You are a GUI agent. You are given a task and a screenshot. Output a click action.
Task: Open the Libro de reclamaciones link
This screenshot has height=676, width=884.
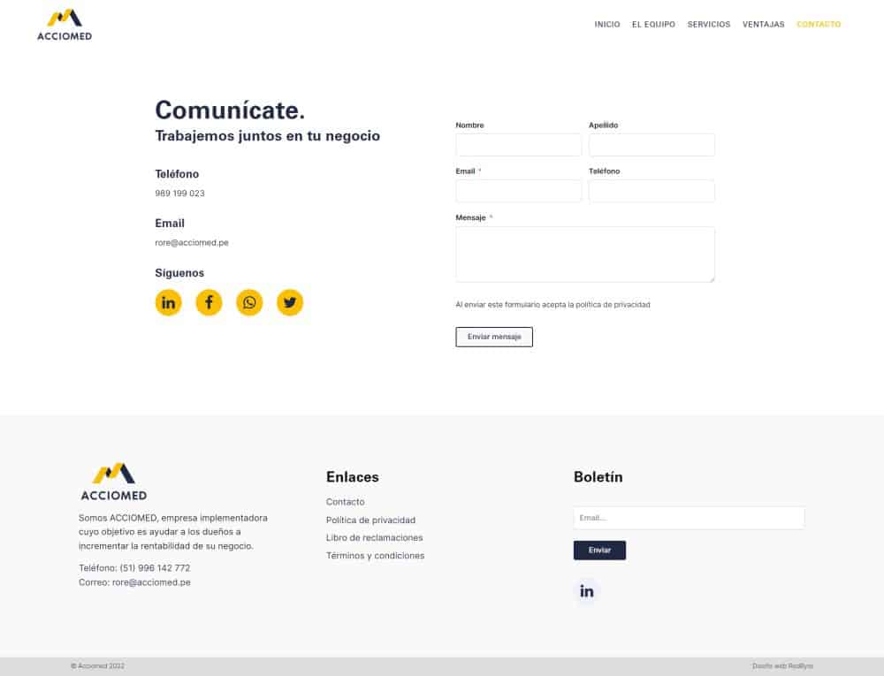point(374,538)
